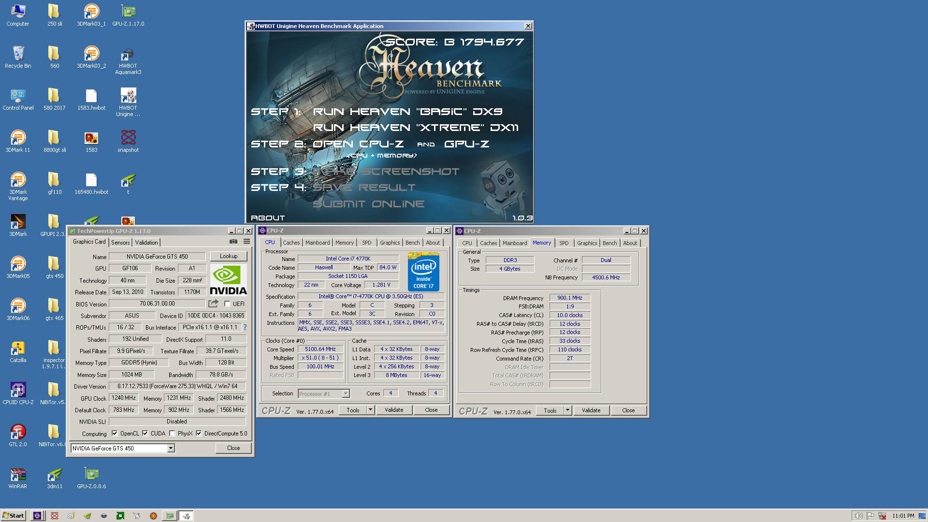Click the GPU-Z screenshot camera icon
Viewport: 928px width, 522px height.
coord(233,241)
